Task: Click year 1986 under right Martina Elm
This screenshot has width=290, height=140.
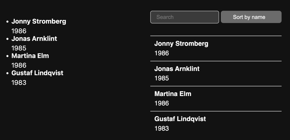Action: 162,103
